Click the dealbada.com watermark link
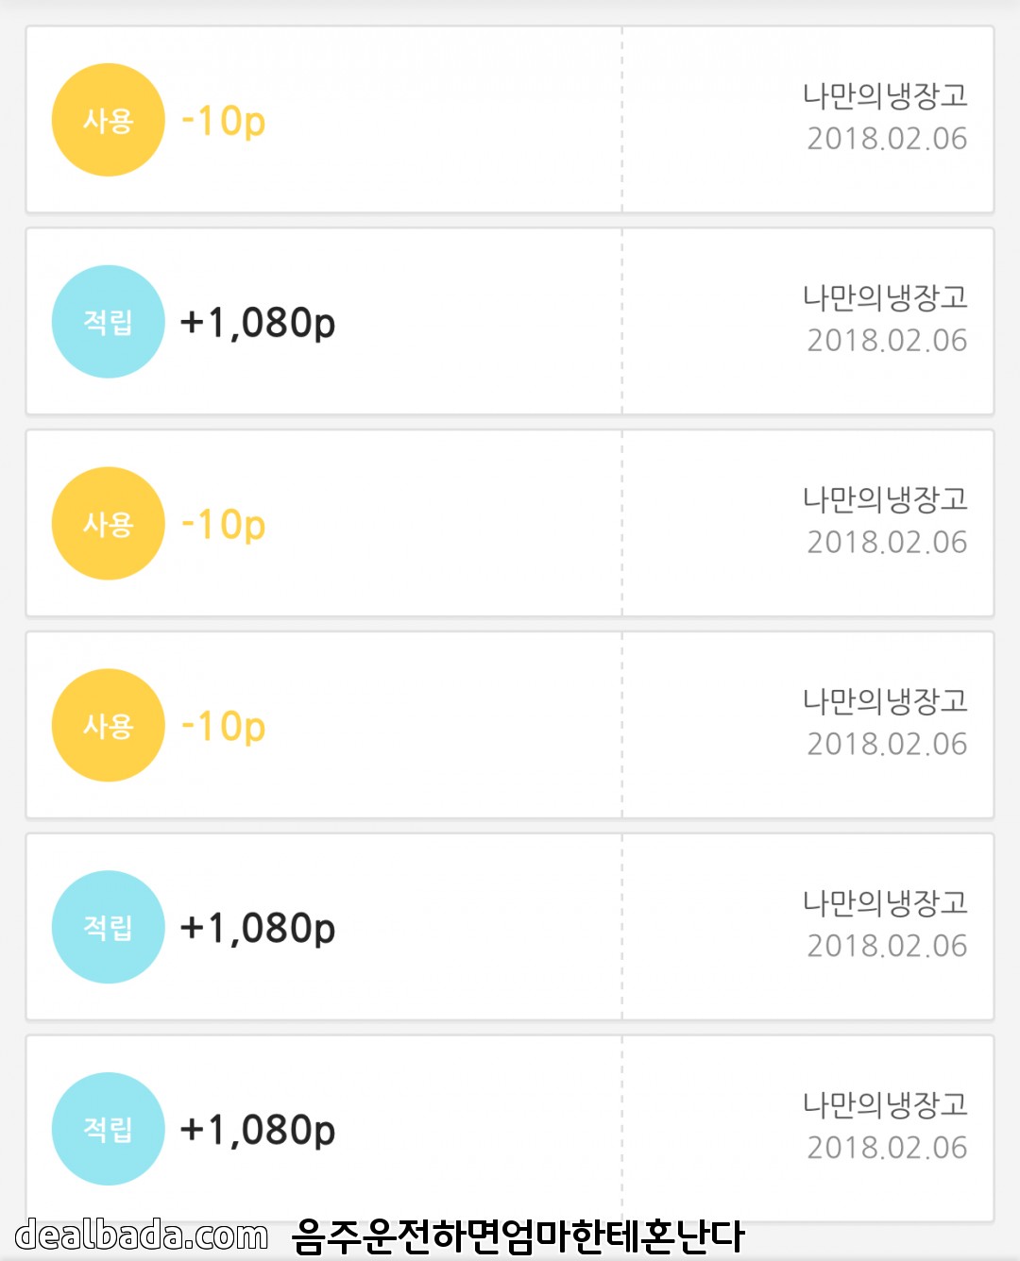1020x1261 pixels. 142,1236
